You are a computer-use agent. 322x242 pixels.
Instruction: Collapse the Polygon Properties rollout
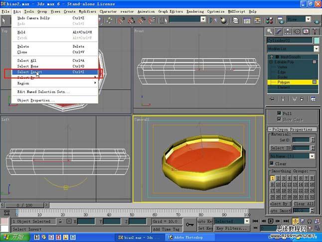[x=293, y=129]
